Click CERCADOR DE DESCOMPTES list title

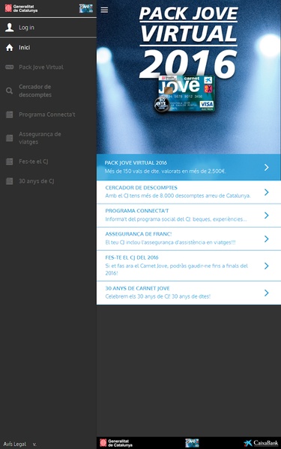pos(141,188)
